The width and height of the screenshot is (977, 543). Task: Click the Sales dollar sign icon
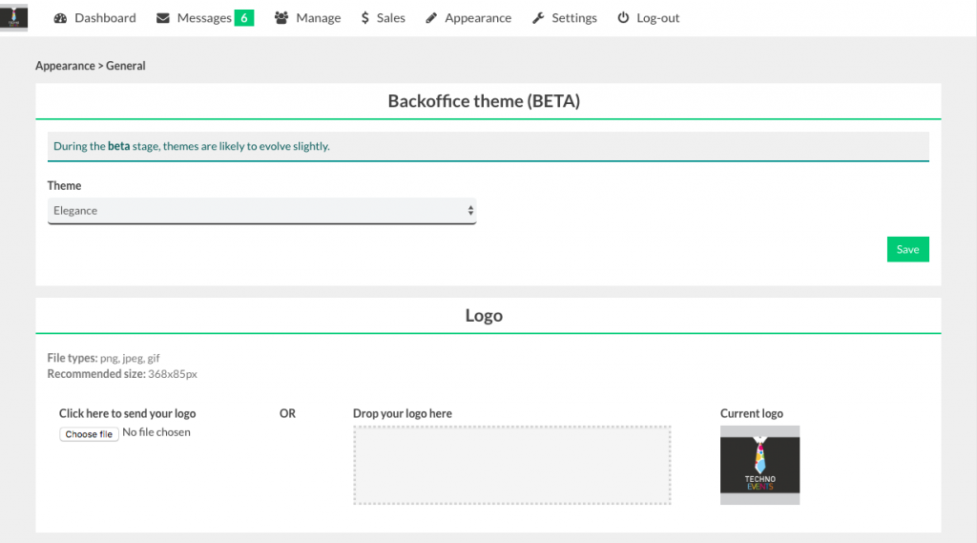click(365, 18)
